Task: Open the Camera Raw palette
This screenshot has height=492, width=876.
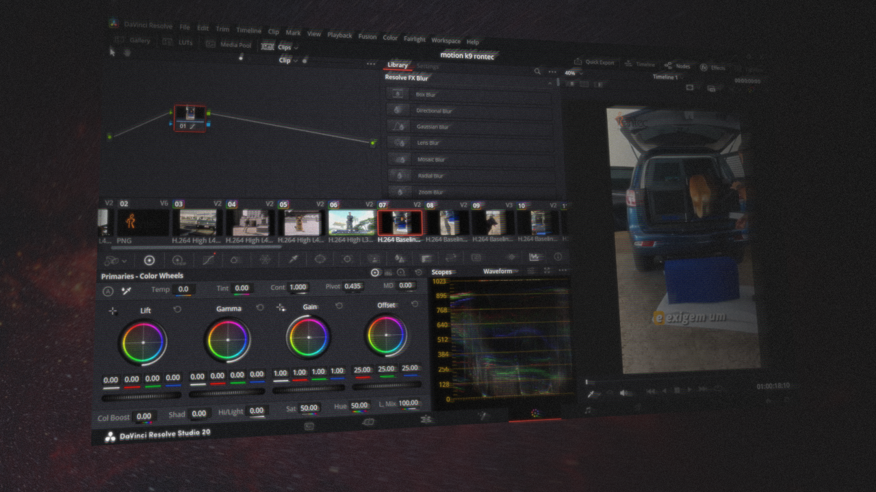Action: (113, 260)
